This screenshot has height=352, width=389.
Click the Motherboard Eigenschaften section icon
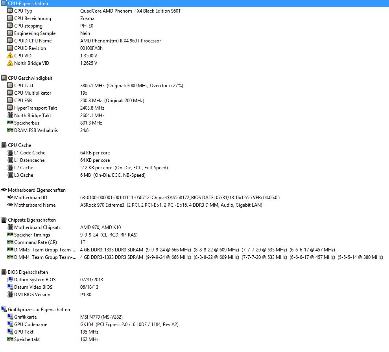click(4, 190)
